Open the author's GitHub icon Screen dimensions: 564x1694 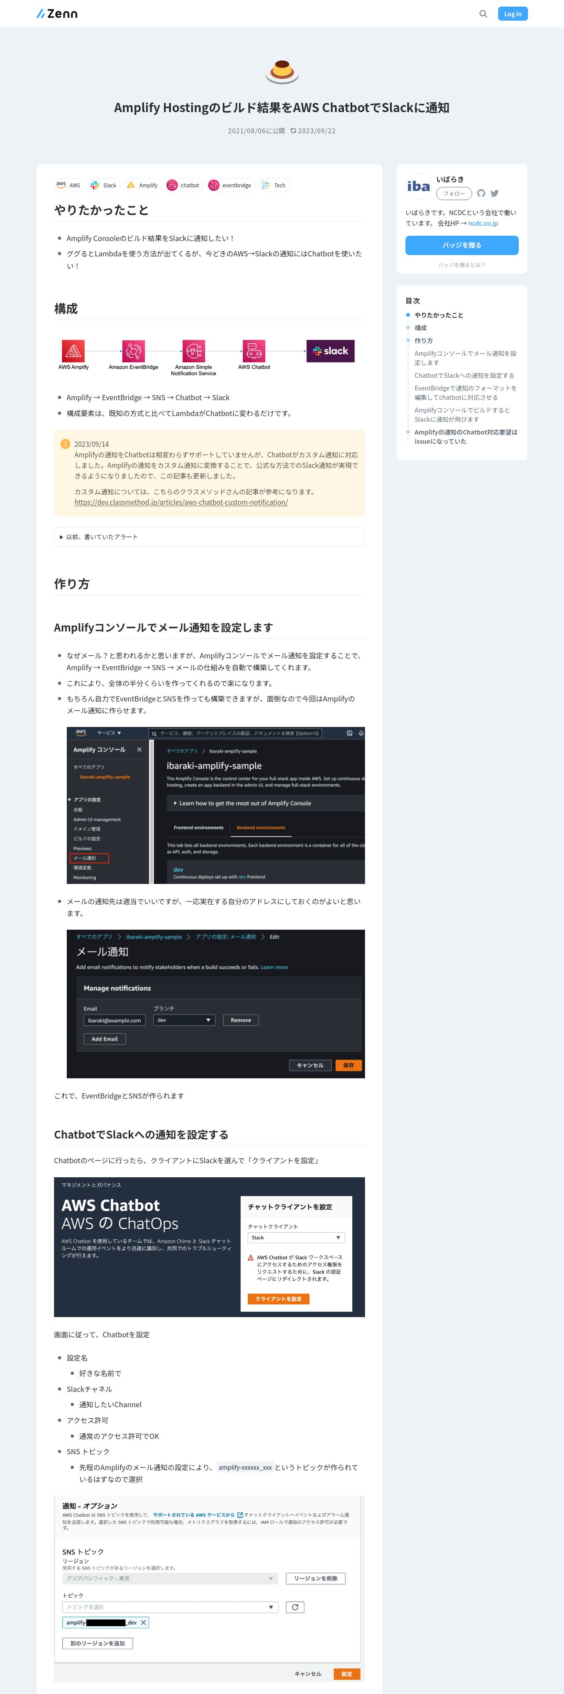point(481,193)
